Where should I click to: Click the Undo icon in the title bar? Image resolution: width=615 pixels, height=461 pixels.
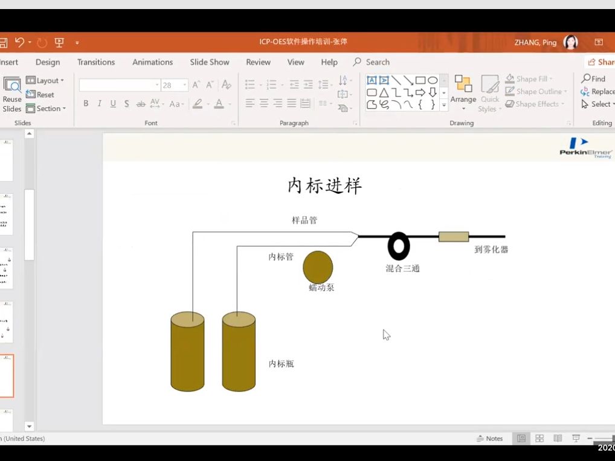click(x=19, y=42)
